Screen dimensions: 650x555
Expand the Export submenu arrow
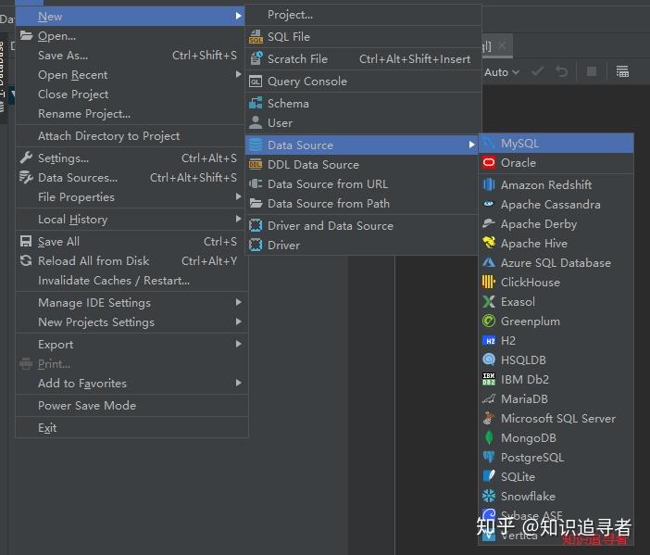pyautogui.click(x=238, y=344)
